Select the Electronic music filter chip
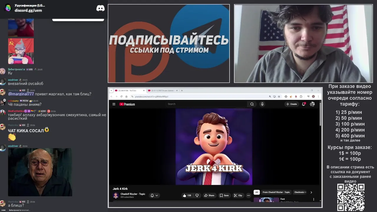The image size is (377, 212). pos(300,192)
